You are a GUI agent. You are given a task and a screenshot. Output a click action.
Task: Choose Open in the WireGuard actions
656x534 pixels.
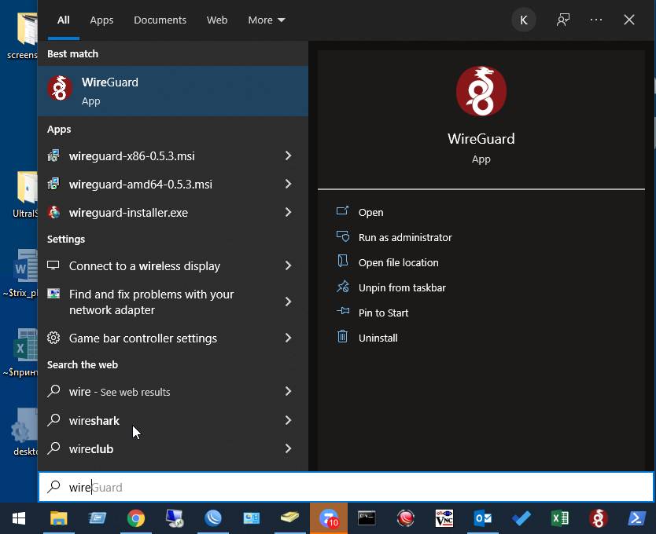[x=370, y=212]
